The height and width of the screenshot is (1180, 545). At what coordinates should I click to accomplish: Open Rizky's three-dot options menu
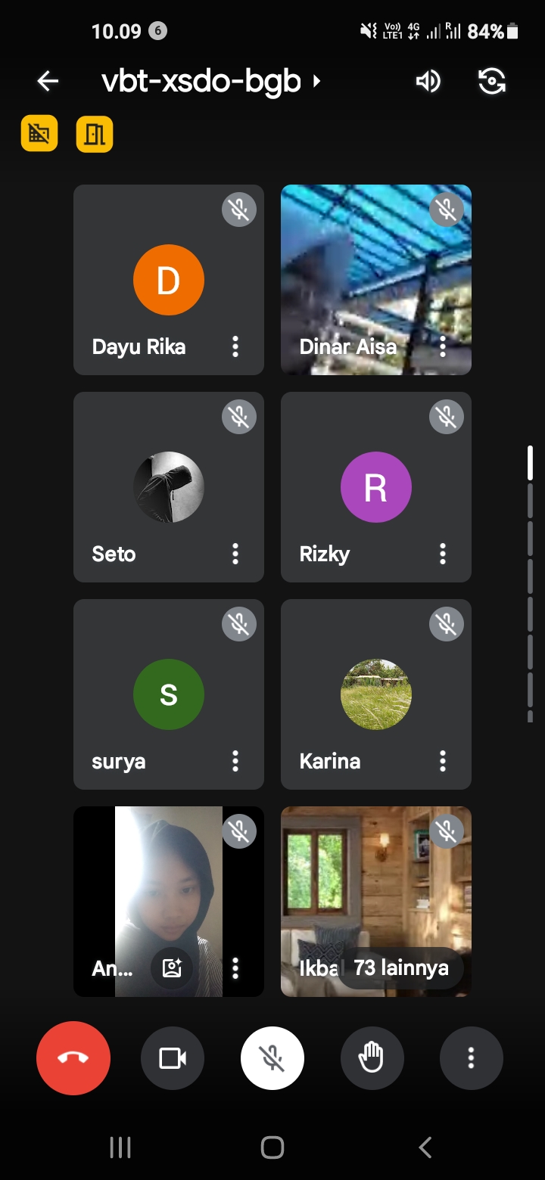(443, 554)
